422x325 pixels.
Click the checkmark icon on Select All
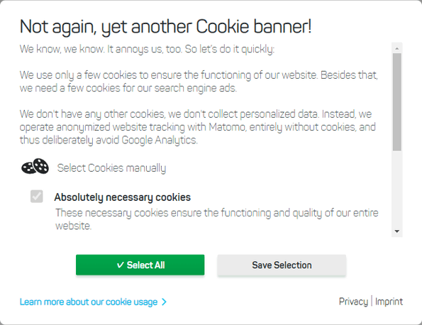pos(121,265)
